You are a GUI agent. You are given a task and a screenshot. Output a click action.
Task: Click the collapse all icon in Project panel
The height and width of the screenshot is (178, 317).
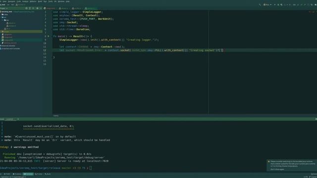coord(33,8)
